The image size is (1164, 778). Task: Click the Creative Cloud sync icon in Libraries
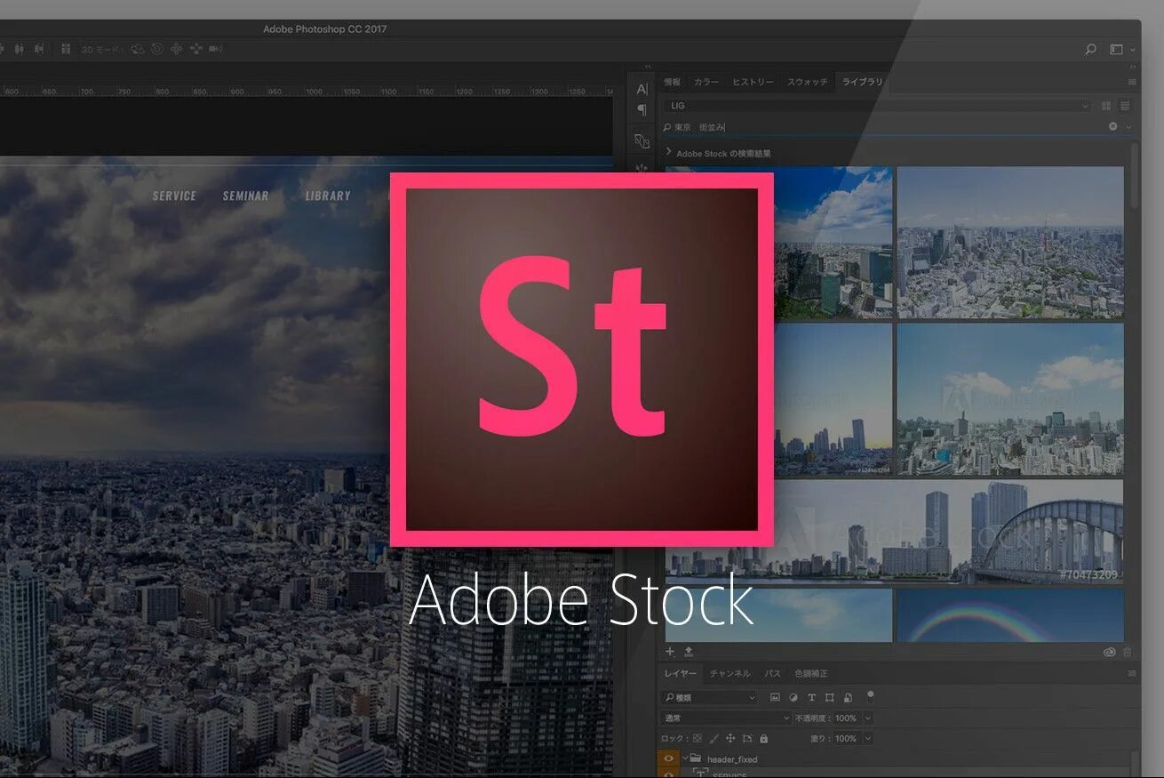(1110, 653)
